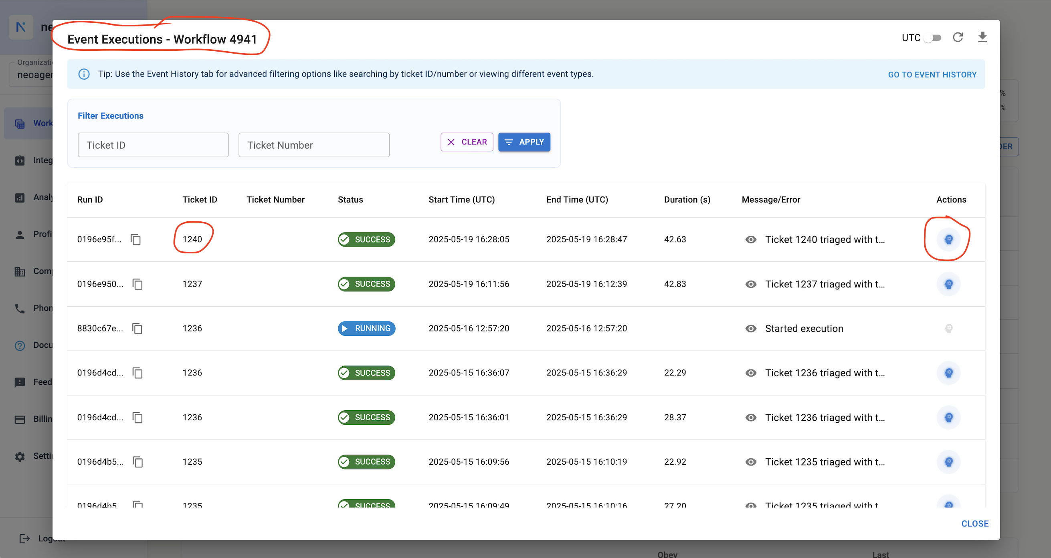Click the Status column header

[350, 200]
